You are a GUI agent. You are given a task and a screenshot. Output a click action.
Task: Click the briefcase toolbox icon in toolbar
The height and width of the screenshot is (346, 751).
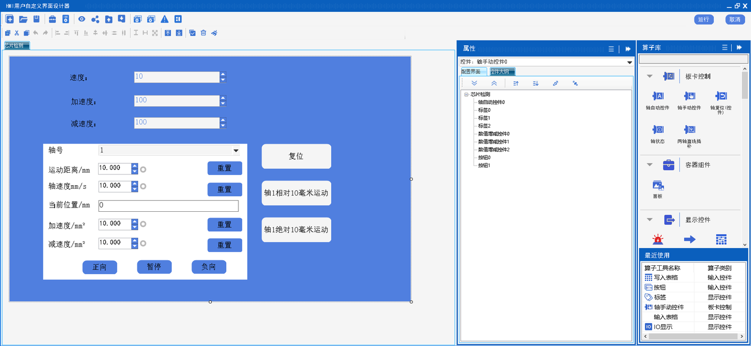52,19
